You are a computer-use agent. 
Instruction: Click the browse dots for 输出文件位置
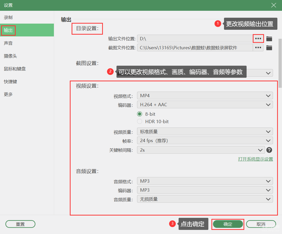coord(258,38)
